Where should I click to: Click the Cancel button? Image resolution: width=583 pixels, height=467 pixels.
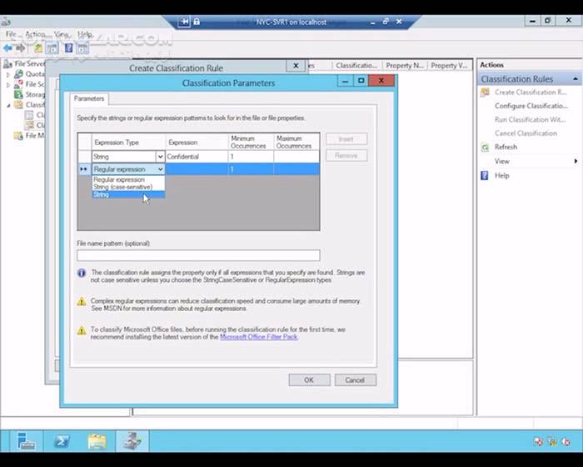click(355, 380)
